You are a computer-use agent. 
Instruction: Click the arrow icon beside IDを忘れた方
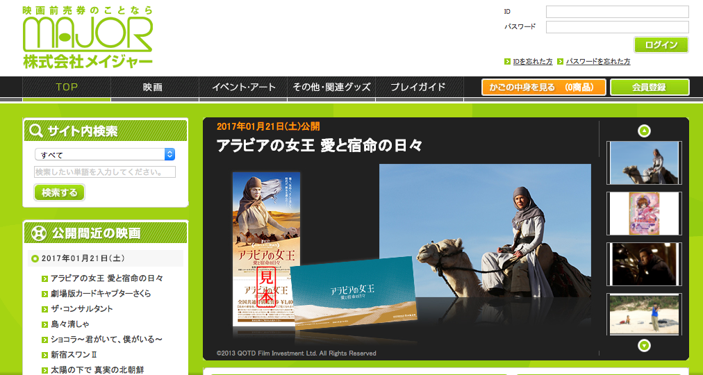tap(507, 61)
